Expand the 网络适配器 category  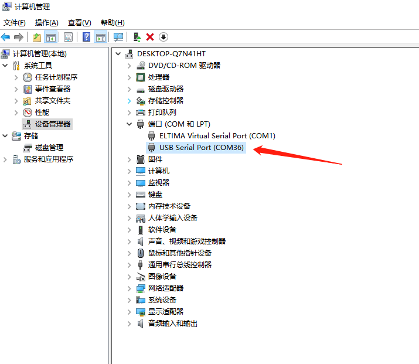129,288
